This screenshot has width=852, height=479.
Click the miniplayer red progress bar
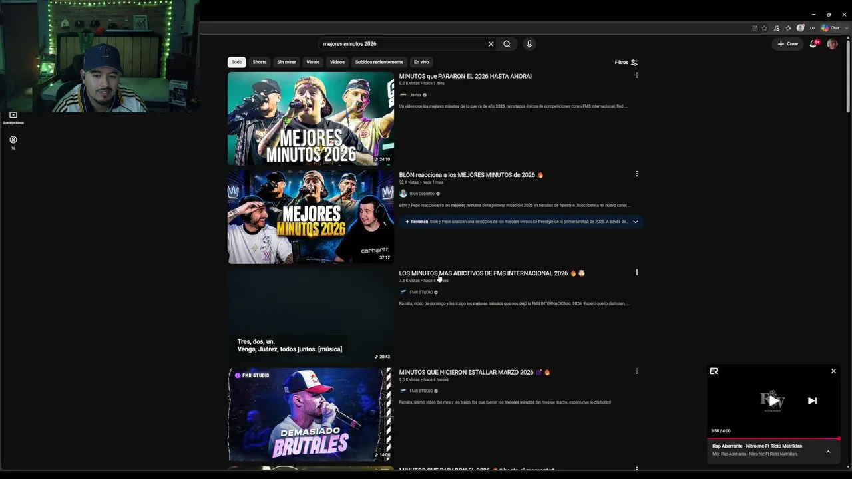coord(773,439)
